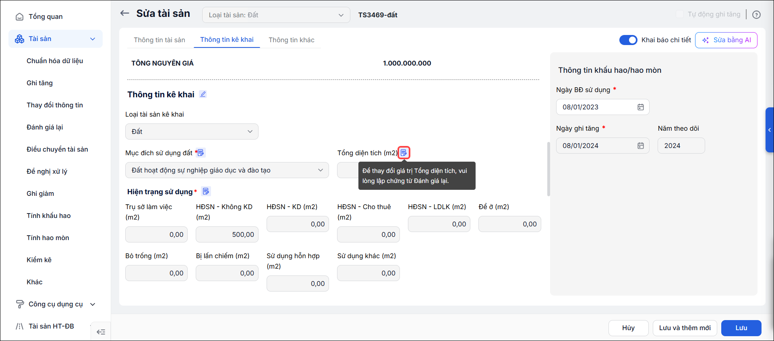The height and width of the screenshot is (341, 774).
Task: Click the HĐSN - LDLK (m2) field
Action: [439, 224]
